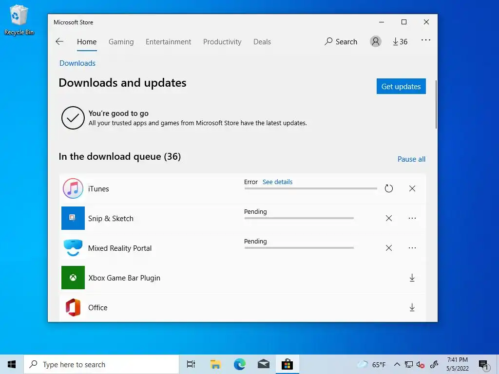Image resolution: width=499 pixels, height=374 pixels.
Task: Switch to the Gaming tab
Action: tap(121, 42)
